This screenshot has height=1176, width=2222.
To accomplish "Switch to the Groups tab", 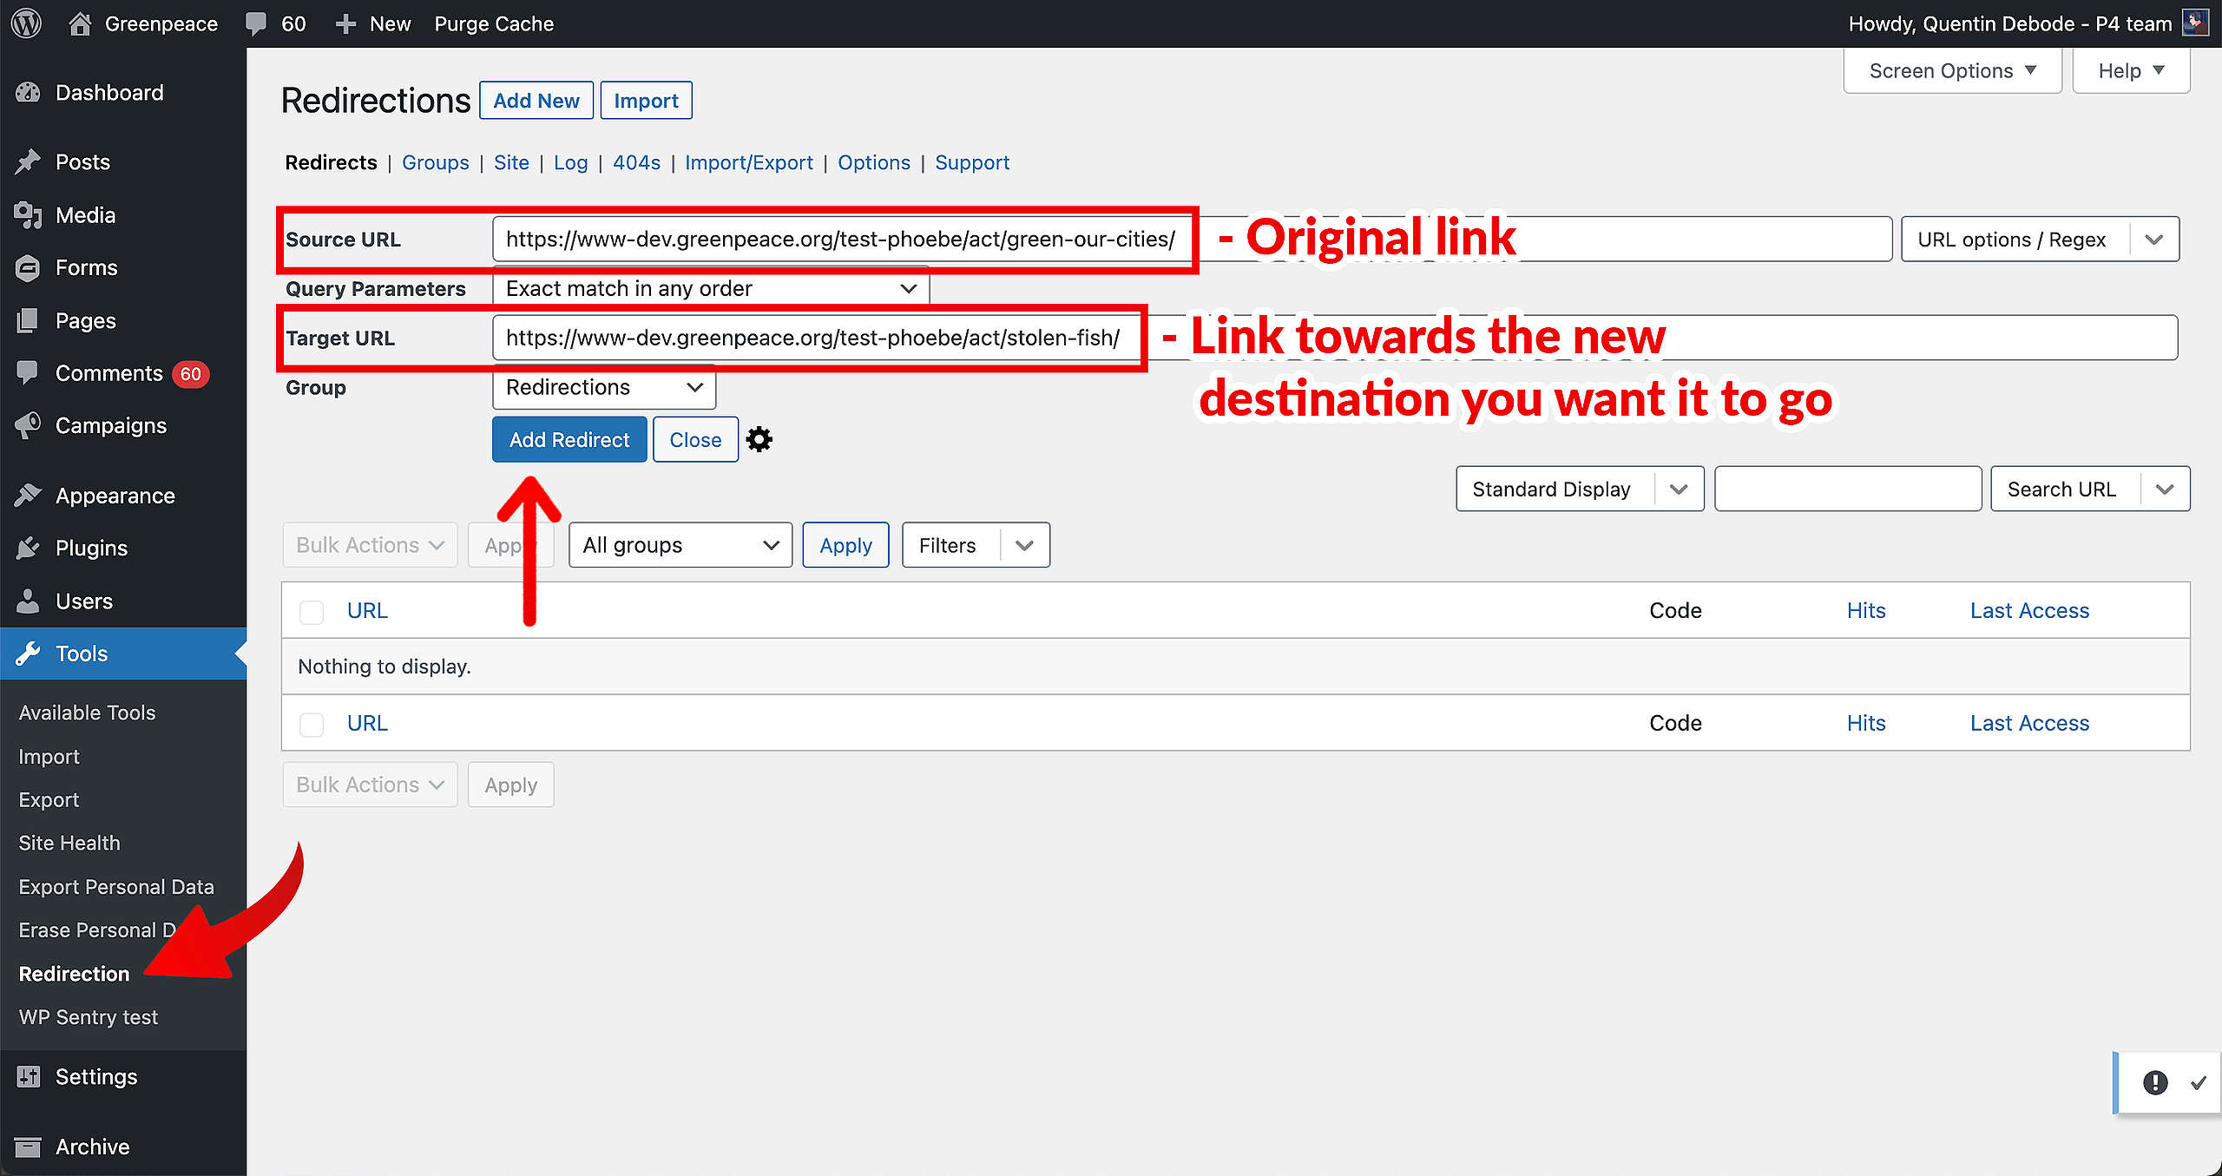I will (x=435, y=162).
